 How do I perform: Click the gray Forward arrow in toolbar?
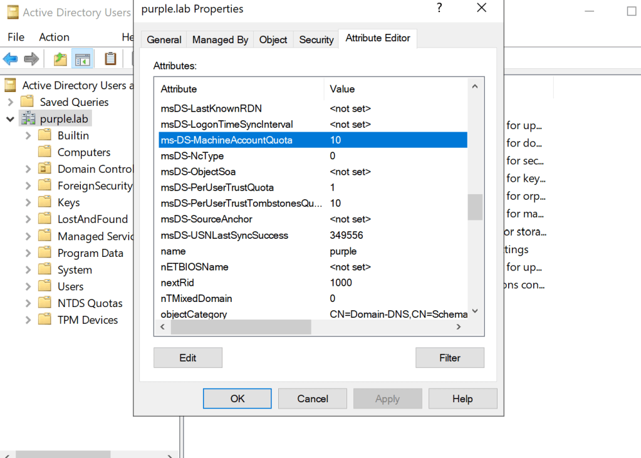pyautogui.click(x=31, y=59)
